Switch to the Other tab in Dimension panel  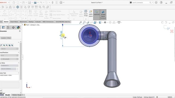pyautogui.click(x=9, y=38)
